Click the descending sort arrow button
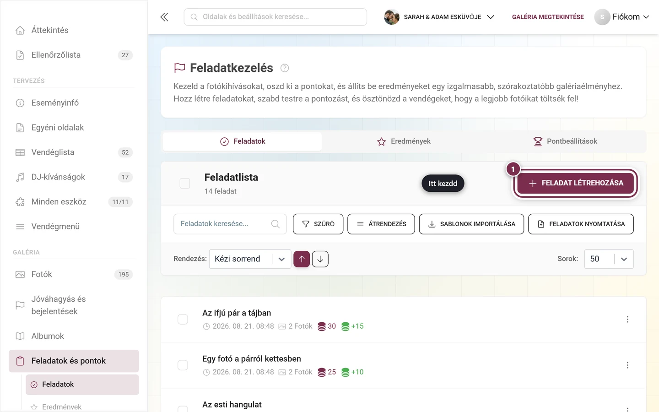 320,259
